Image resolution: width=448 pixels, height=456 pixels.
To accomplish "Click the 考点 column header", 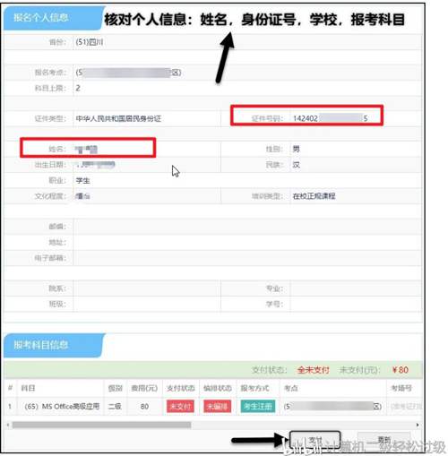I will coord(291,388).
